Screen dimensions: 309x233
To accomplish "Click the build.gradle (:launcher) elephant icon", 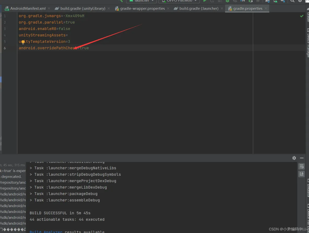I will coord(176,8).
